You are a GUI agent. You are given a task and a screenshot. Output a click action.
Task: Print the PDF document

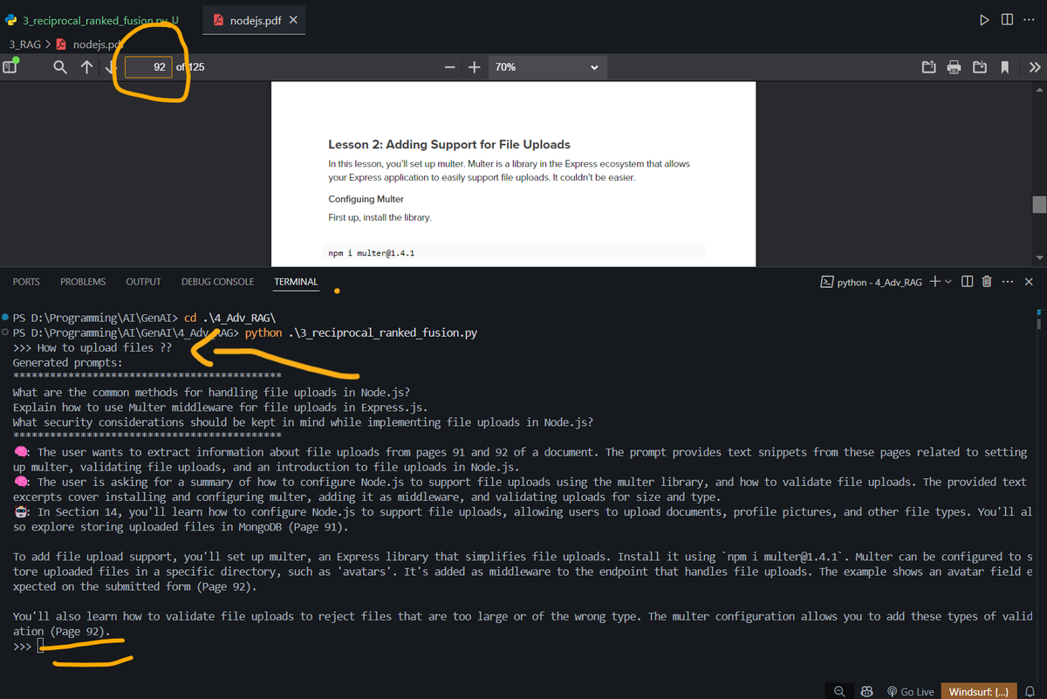[954, 67]
